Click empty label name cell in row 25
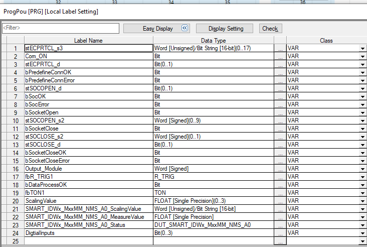 point(89,241)
